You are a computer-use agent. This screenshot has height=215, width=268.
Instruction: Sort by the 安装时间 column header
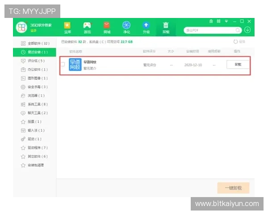pos(193,51)
